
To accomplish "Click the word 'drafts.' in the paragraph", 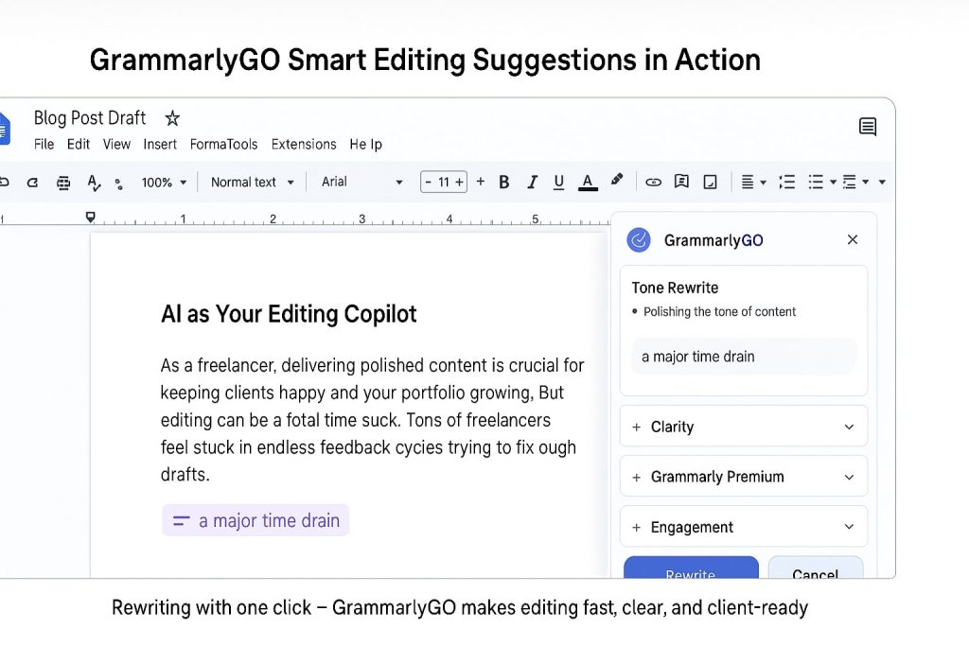I will (x=185, y=474).
